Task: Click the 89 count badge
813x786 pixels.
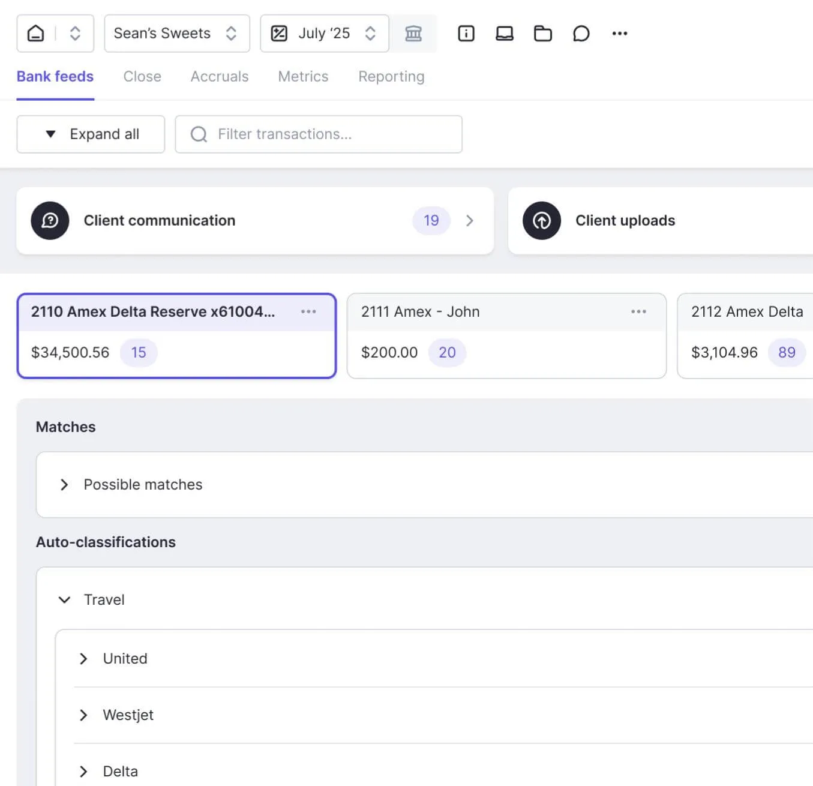Action: (x=787, y=352)
